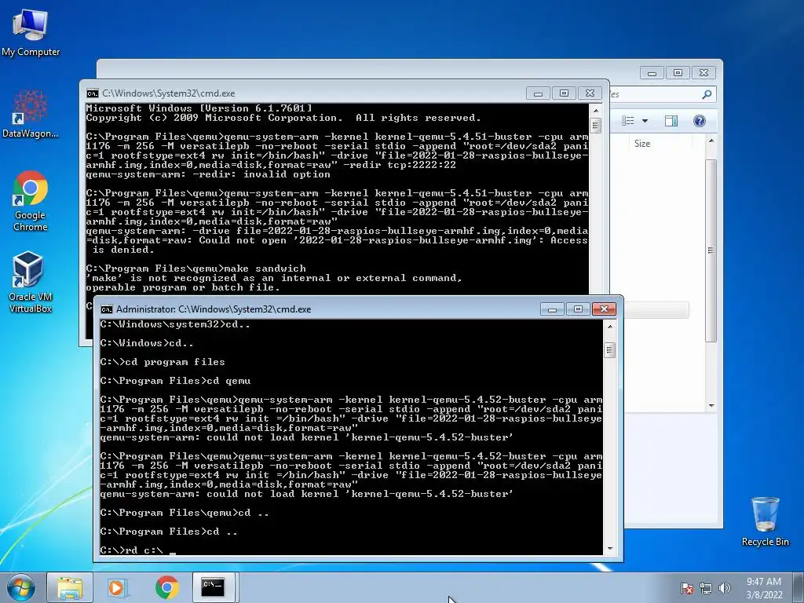Click the volume speaker tray icon
Screen dimensions: 804x603
(x=724, y=588)
